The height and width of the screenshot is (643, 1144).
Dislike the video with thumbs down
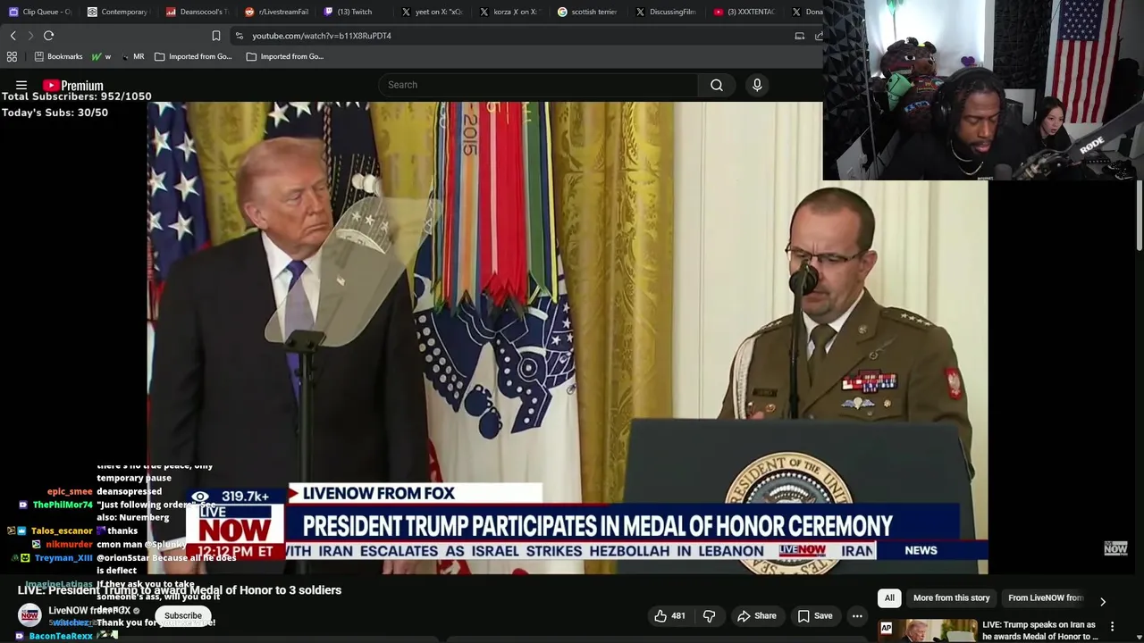pos(709,615)
